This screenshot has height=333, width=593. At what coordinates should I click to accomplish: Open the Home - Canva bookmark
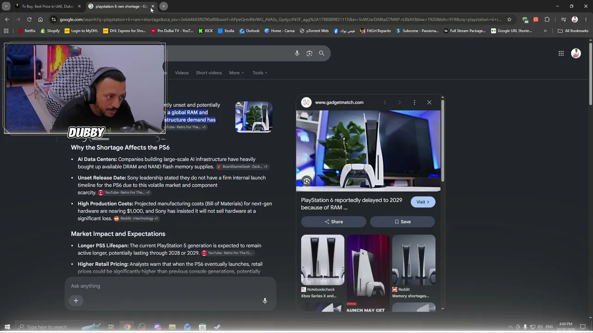[279, 31]
